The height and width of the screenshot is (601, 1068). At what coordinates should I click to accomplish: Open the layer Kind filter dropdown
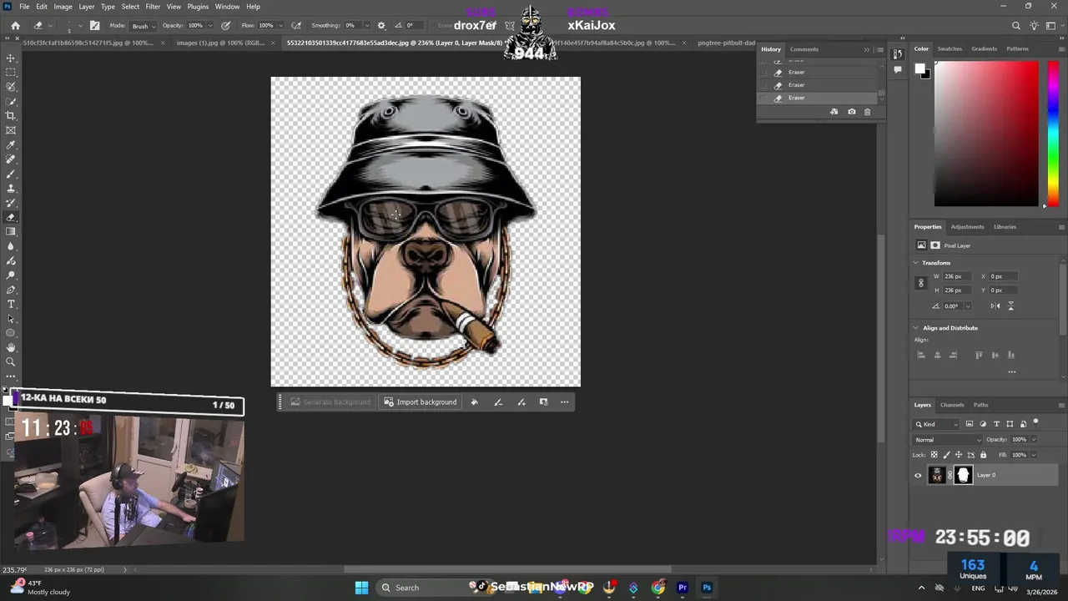pyautogui.click(x=938, y=424)
